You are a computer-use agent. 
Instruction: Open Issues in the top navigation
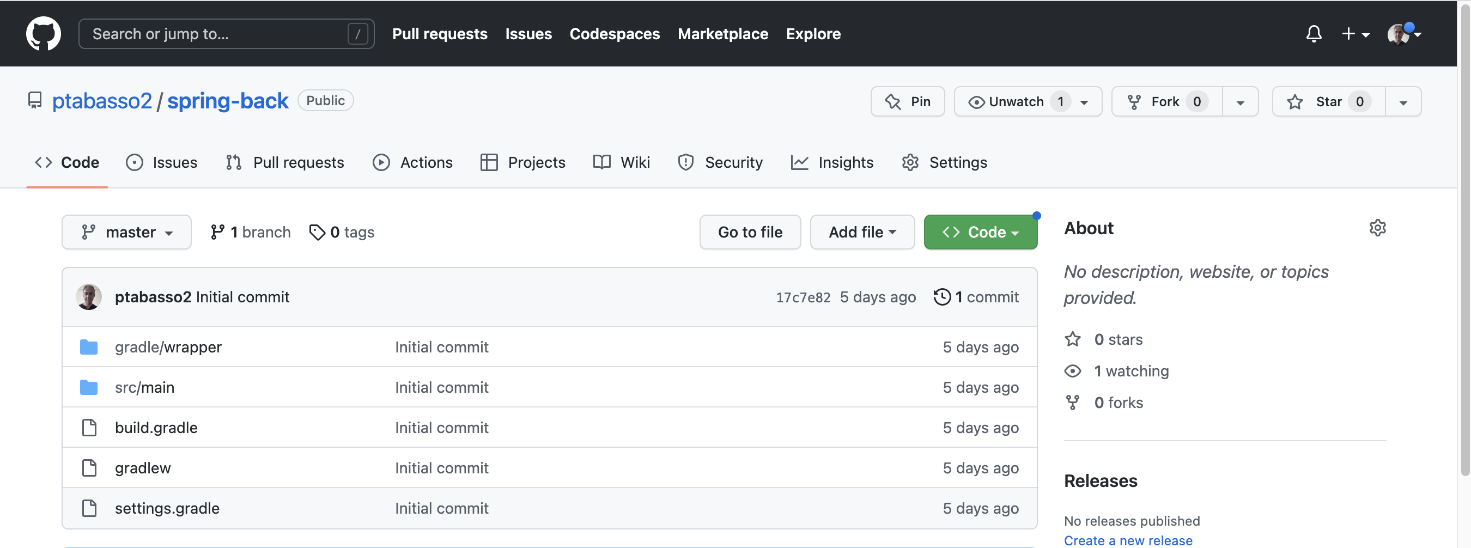pos(528,34)
